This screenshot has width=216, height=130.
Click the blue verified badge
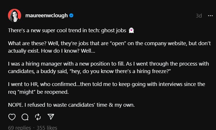(71, 16)
